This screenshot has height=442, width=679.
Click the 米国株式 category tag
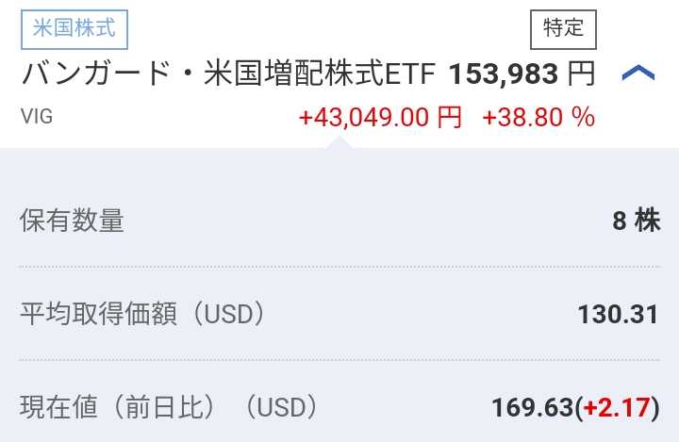[x=74, y=28]
